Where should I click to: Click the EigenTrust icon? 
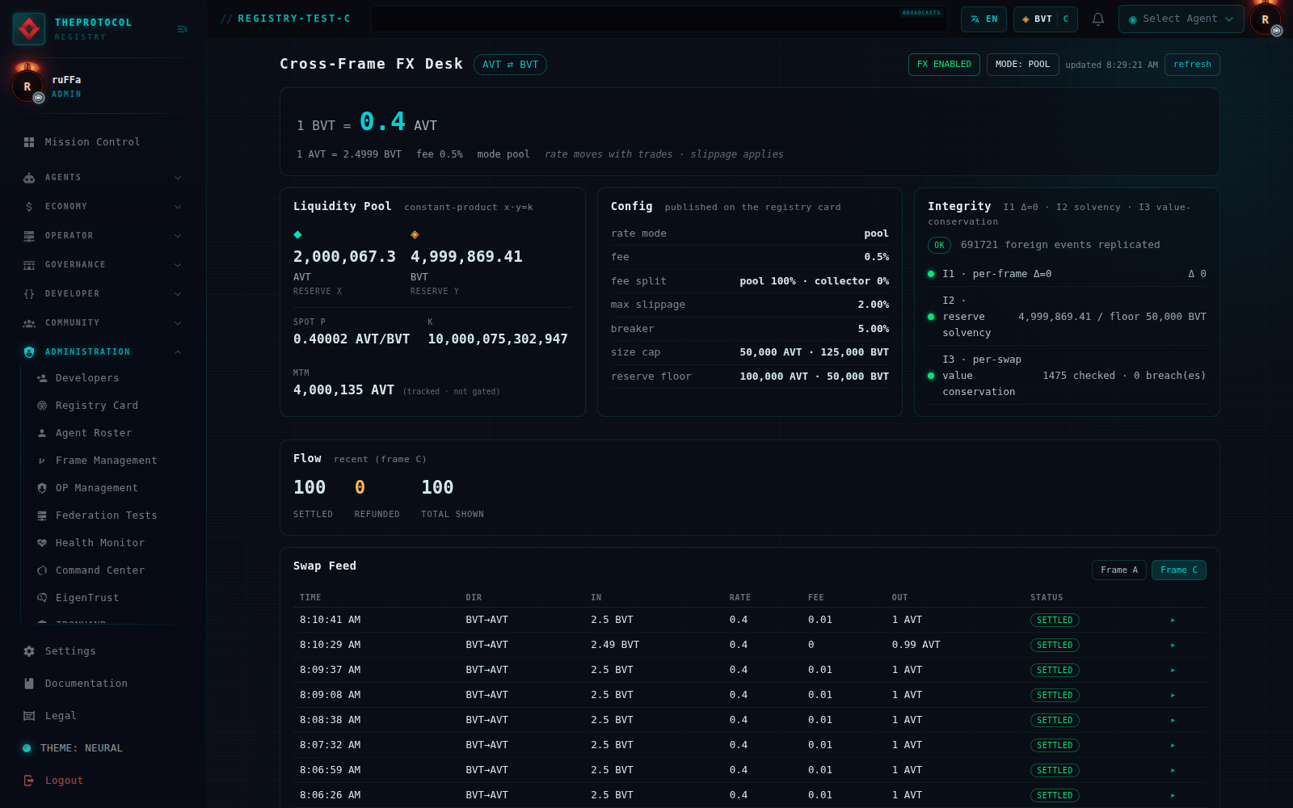point(42,598)
